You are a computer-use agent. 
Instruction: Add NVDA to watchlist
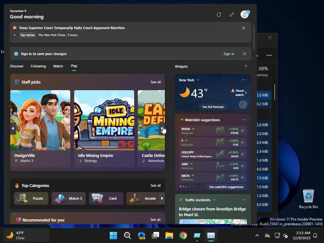(242, 131)
